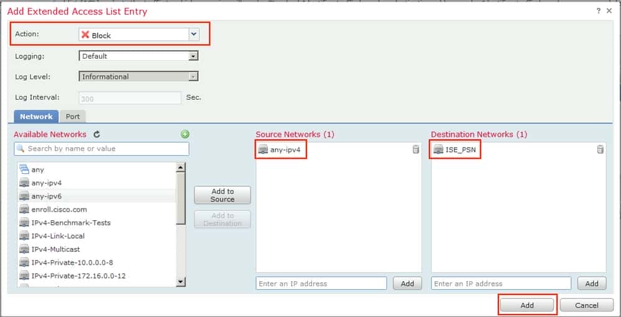Screen dimensions: 621x317
Task: Select 'any' in Available Networks
Action: pos(97,169)
